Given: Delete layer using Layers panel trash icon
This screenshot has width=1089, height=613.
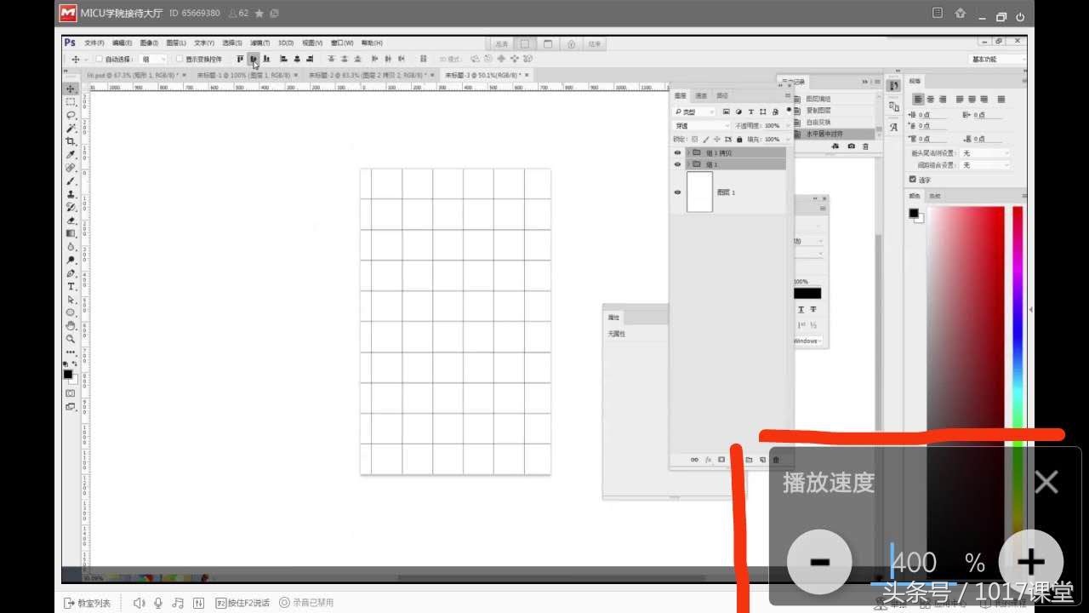Looking at the screenshot, I should click(x=776, y=460).
